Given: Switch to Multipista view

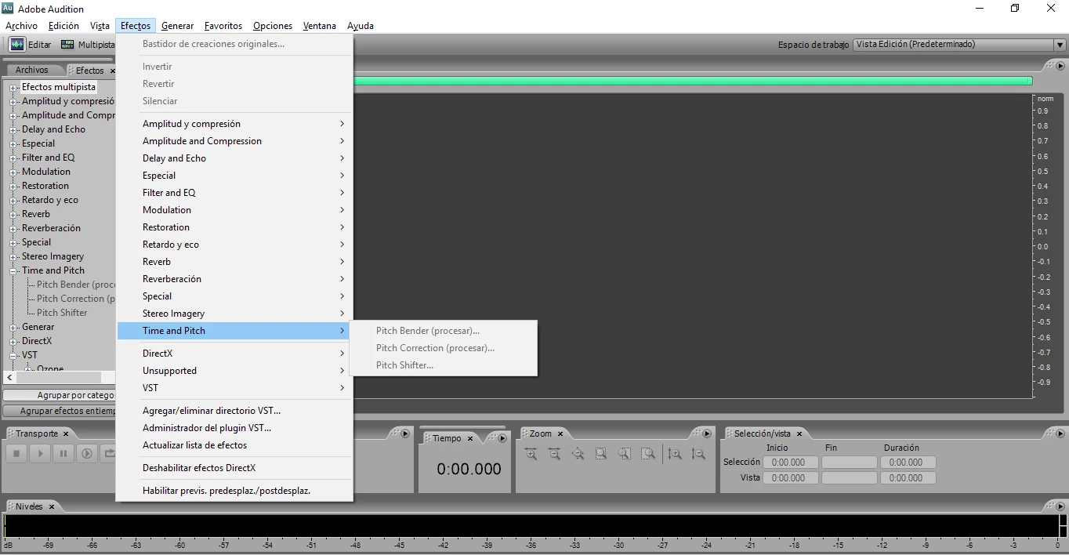Looking at the screenshot, I should pyautogui.click(x=88, y=45).
